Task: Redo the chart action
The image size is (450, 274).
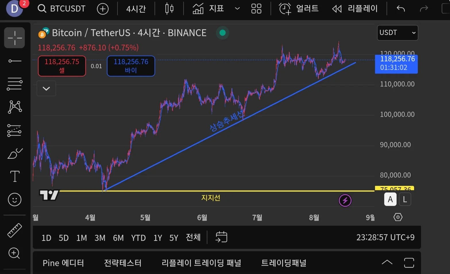Action: pyautogui.click(x=424, y=9)
